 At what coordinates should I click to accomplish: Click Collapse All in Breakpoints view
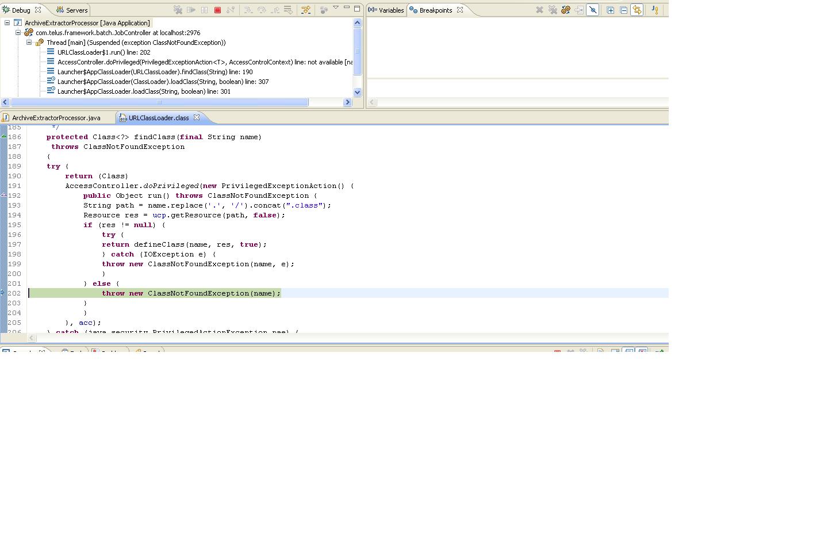(623, 10)
